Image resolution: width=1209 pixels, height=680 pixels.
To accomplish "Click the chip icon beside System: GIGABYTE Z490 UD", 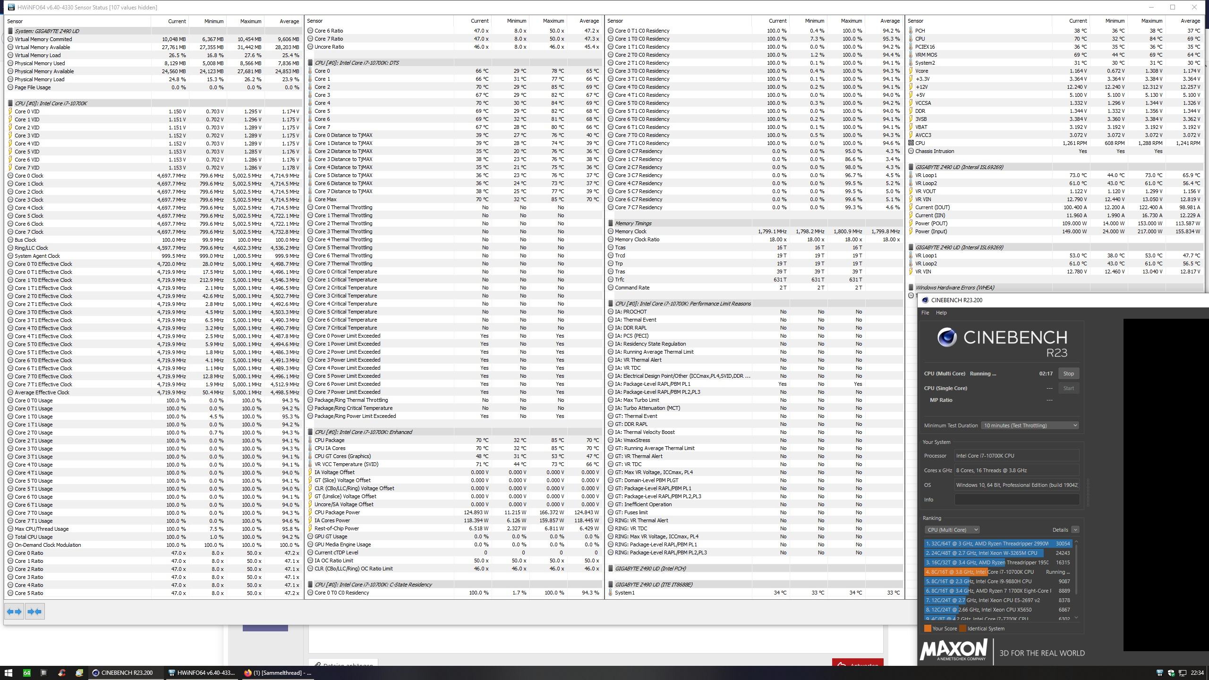I will tap(10, 31).
